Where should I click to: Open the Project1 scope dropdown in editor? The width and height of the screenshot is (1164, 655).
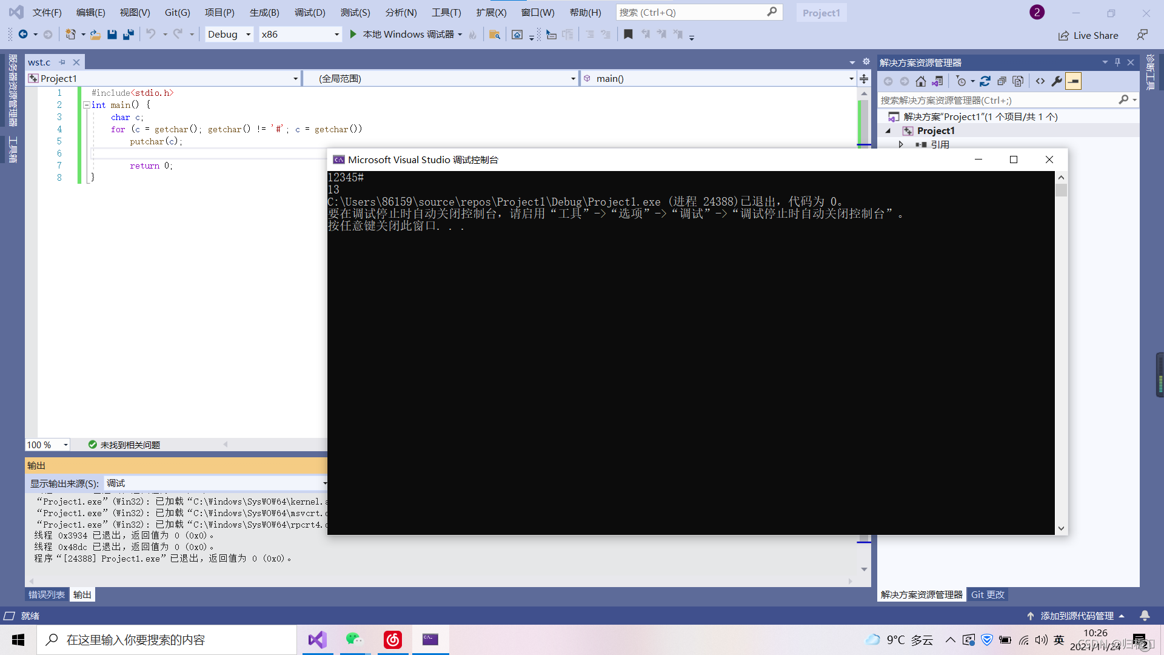[164, 79]
